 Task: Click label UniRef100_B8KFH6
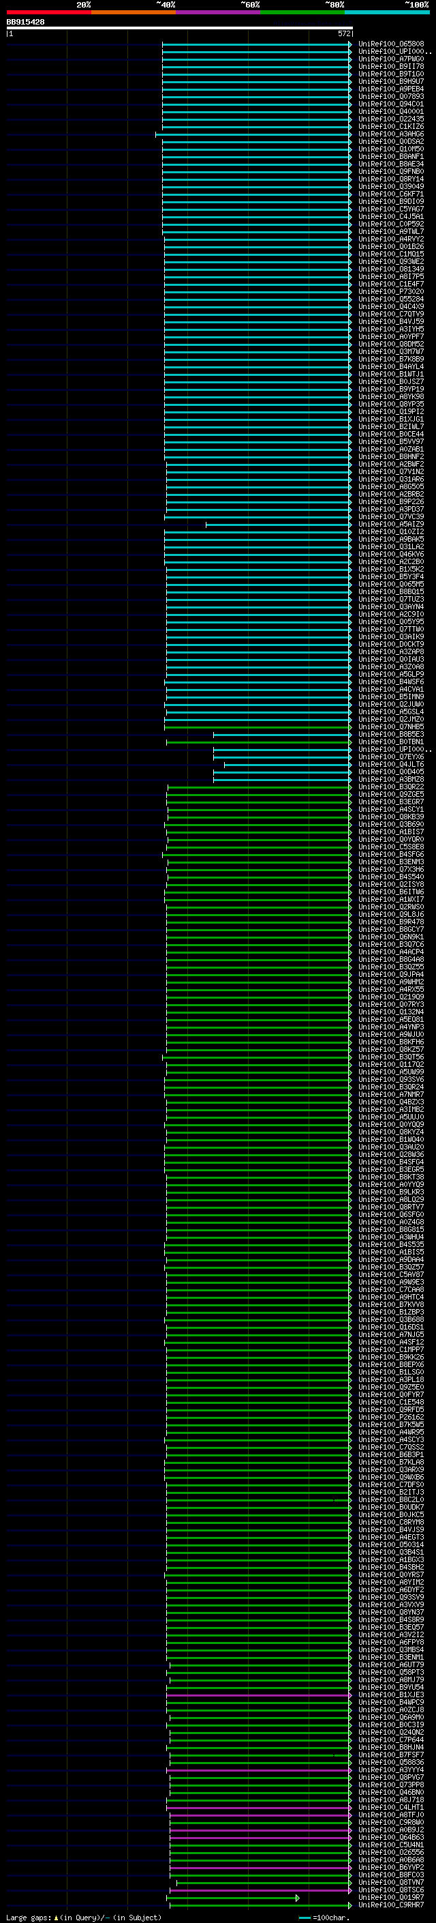point(390,1042)
